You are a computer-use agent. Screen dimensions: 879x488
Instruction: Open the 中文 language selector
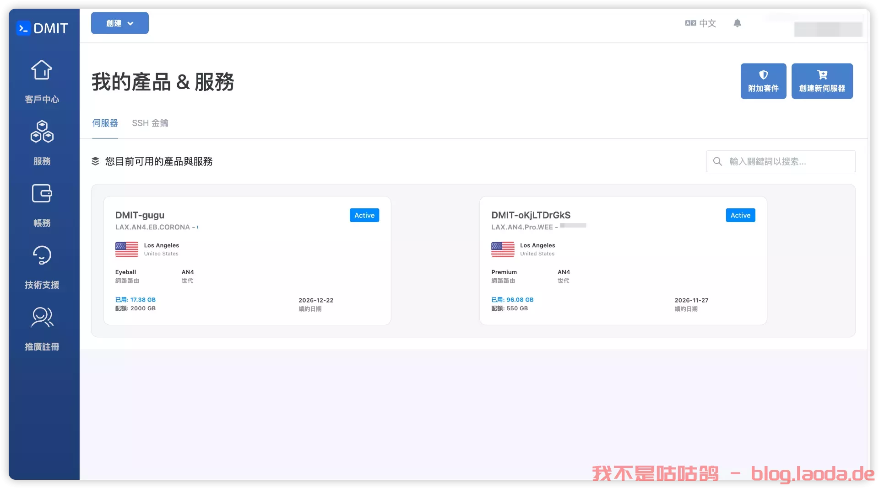[701, 23]
